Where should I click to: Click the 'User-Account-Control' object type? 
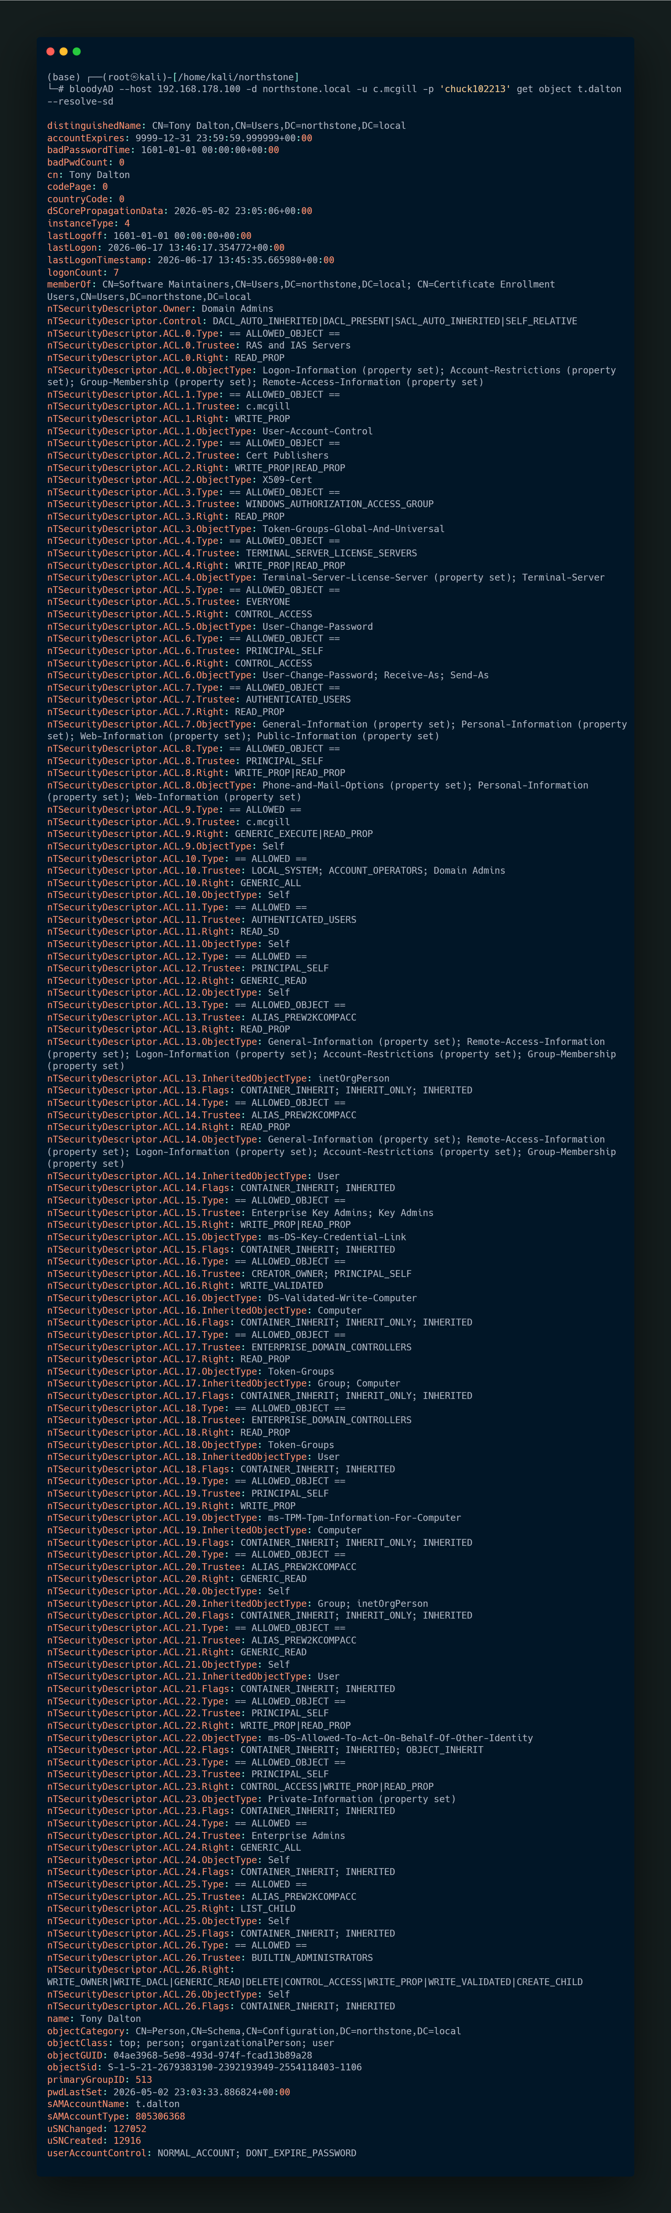click(x=317, y=431)
